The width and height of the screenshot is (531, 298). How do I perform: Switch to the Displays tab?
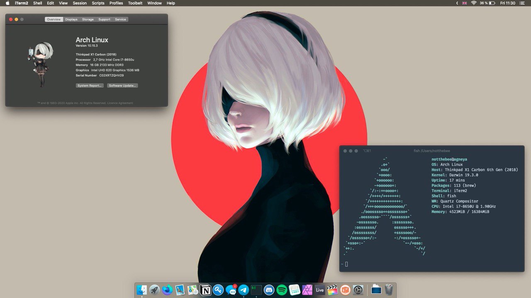71,19
